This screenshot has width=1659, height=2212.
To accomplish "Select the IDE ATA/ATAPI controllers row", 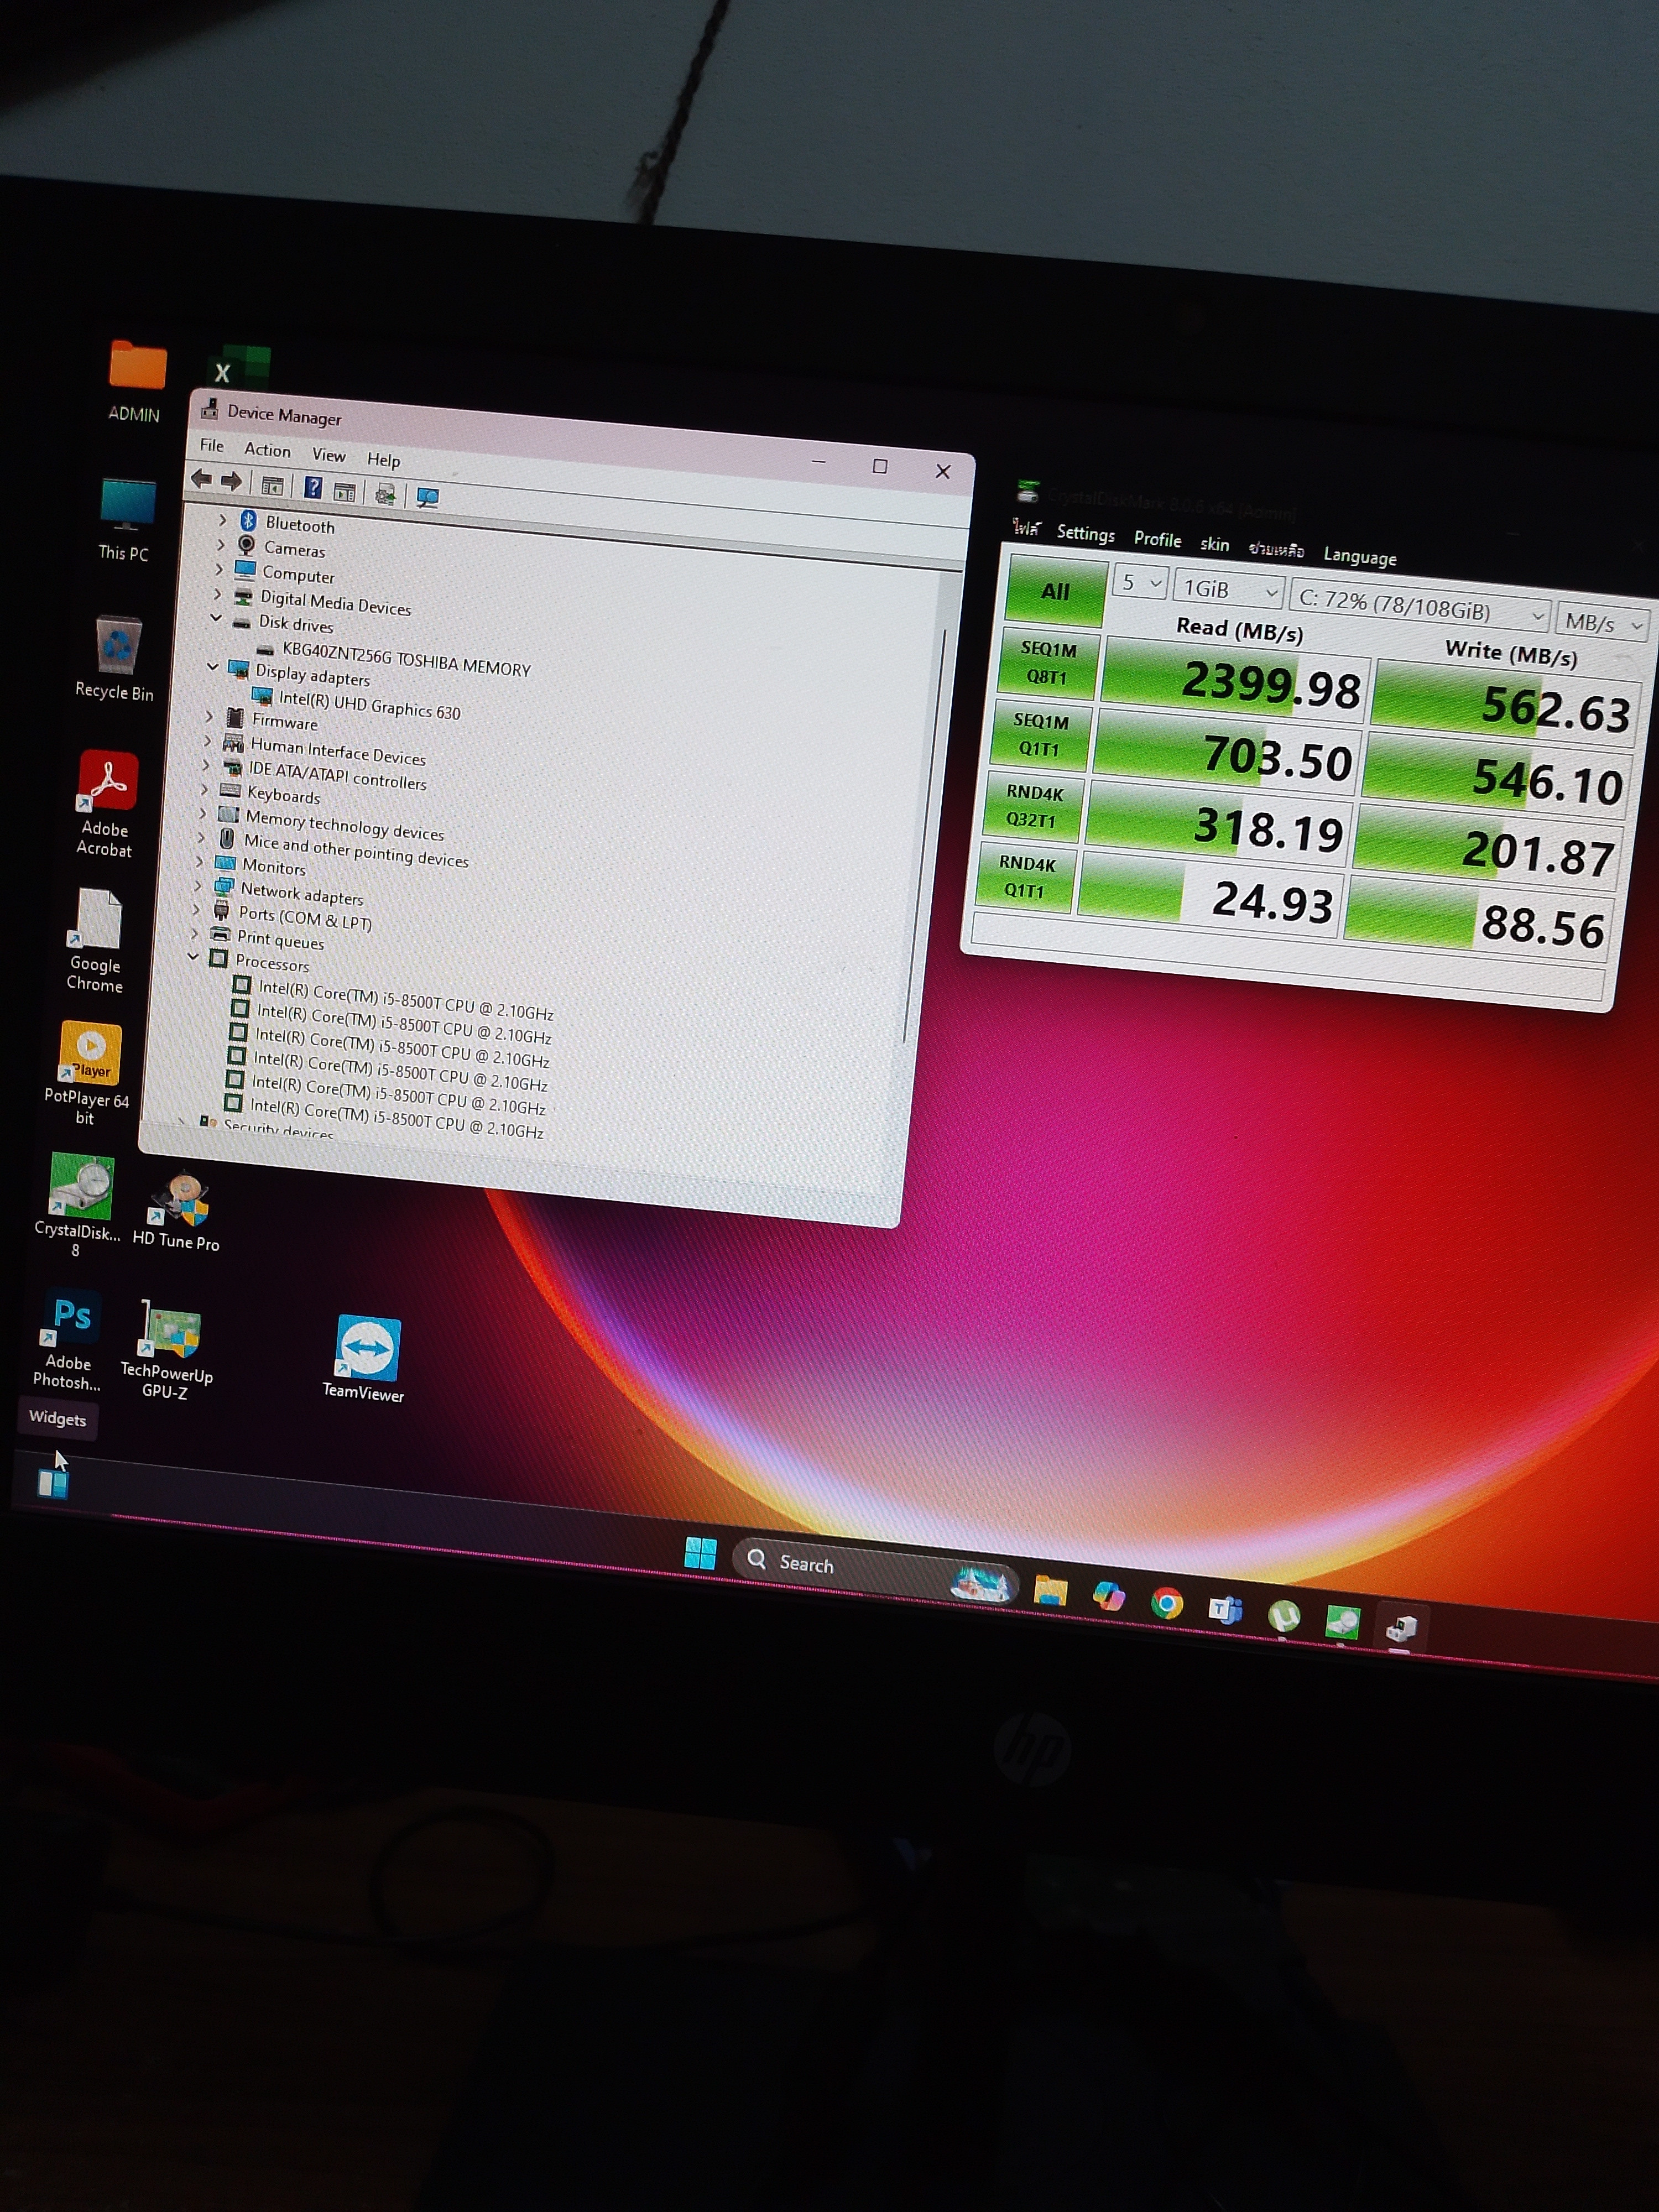I will coord(325,775).
